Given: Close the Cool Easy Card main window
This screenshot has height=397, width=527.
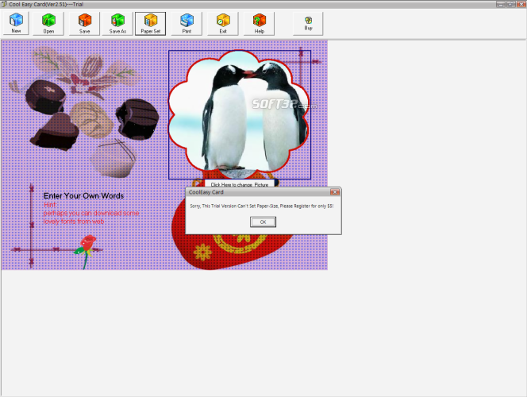Looking at the screenshot, I should point(521,4).
